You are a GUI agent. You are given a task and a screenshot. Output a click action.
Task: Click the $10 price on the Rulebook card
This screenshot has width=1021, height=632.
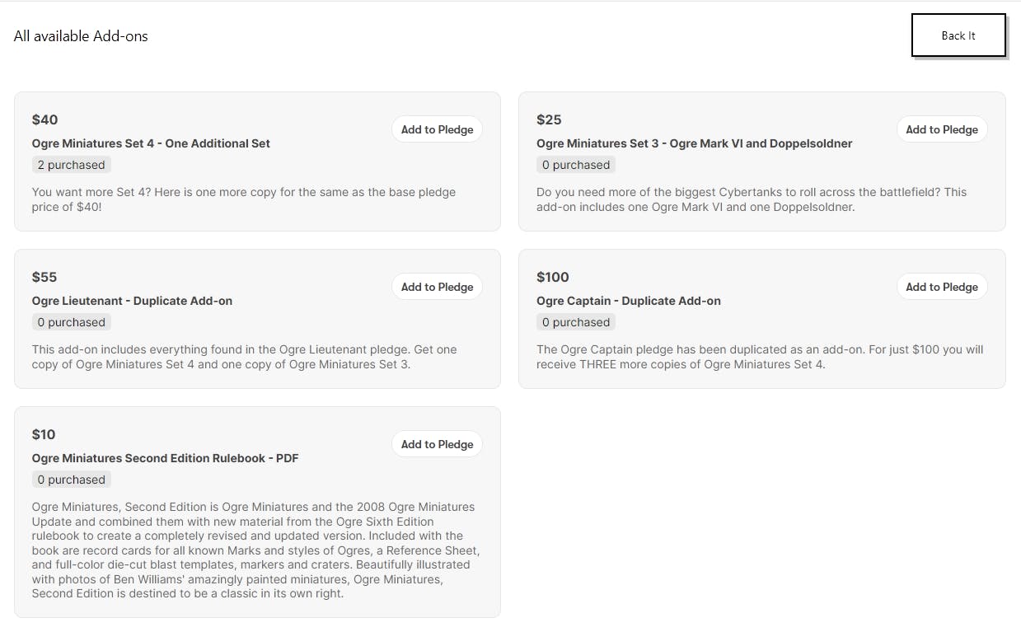tap(44, 434)
